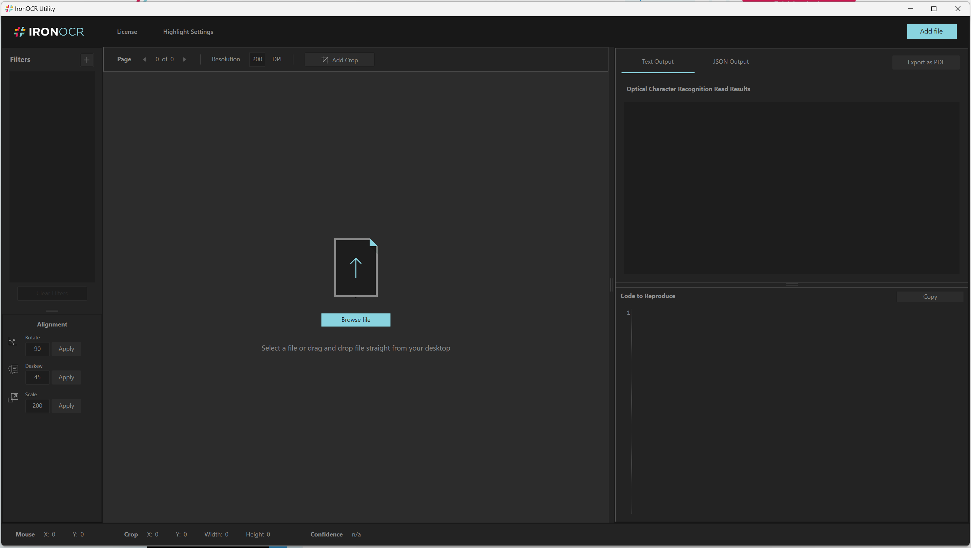Screen dimensions: 971x548
Task: Click the upload document icon
Action: coord(355,268)
